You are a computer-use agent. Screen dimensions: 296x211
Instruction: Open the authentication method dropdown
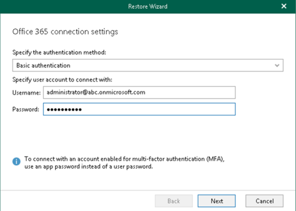(x=148, y=65)
